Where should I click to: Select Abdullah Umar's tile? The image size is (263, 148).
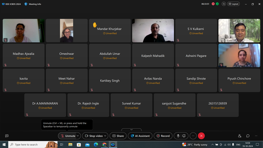(110, 55)
